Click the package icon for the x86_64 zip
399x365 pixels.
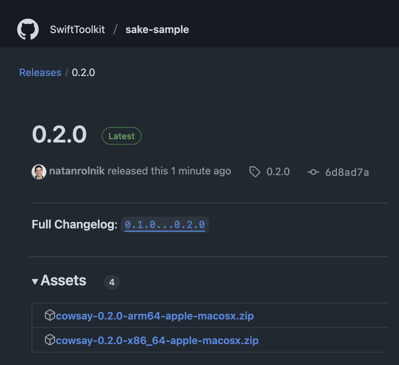(50, 340)
